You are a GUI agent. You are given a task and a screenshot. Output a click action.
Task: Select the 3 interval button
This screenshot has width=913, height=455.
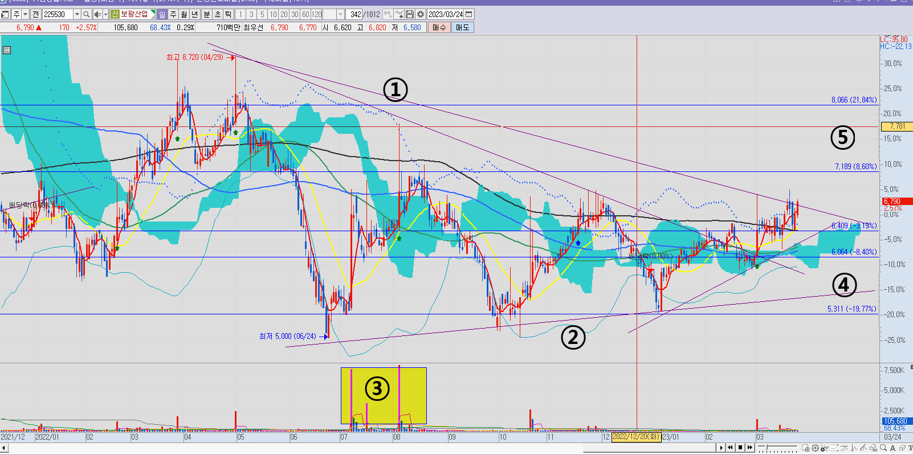(x=251, y=14)
